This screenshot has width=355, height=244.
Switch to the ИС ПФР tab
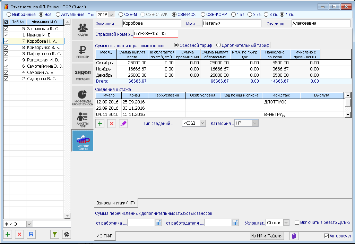tap(105, 236)
